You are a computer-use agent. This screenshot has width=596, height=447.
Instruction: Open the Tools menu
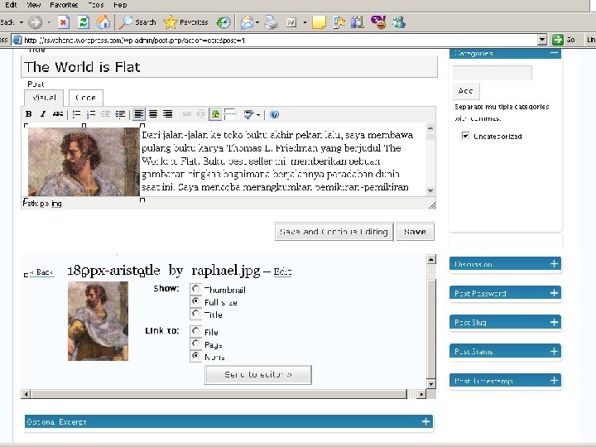96,5
